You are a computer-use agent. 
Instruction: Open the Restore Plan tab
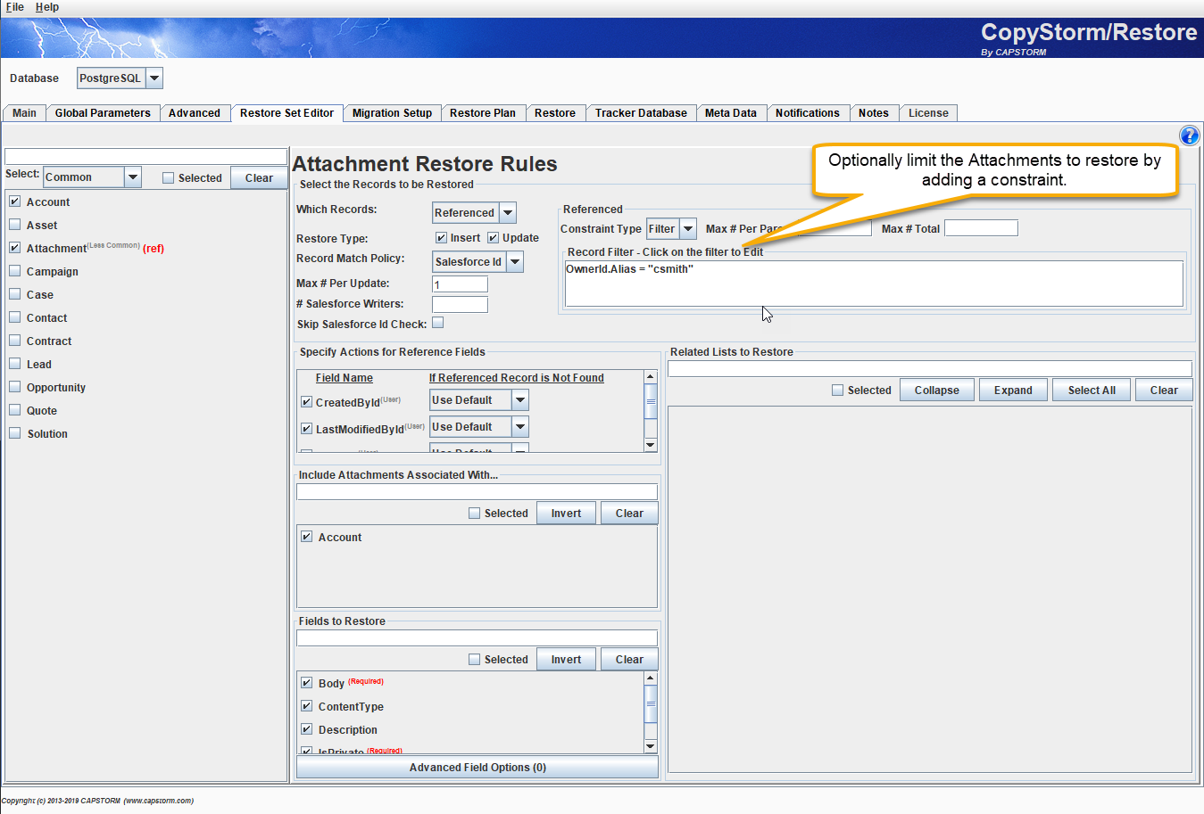coord(482,113)
